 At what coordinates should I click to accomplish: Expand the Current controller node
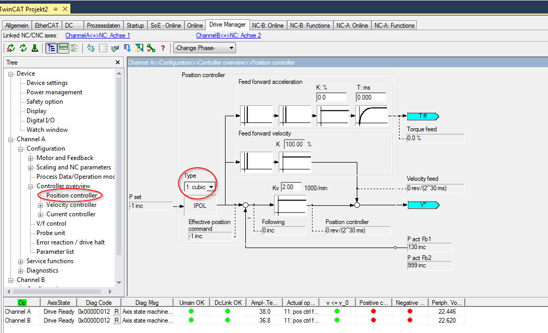[40, 215]
